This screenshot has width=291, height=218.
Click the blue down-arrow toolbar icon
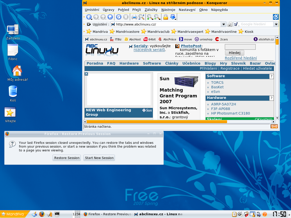173,17
